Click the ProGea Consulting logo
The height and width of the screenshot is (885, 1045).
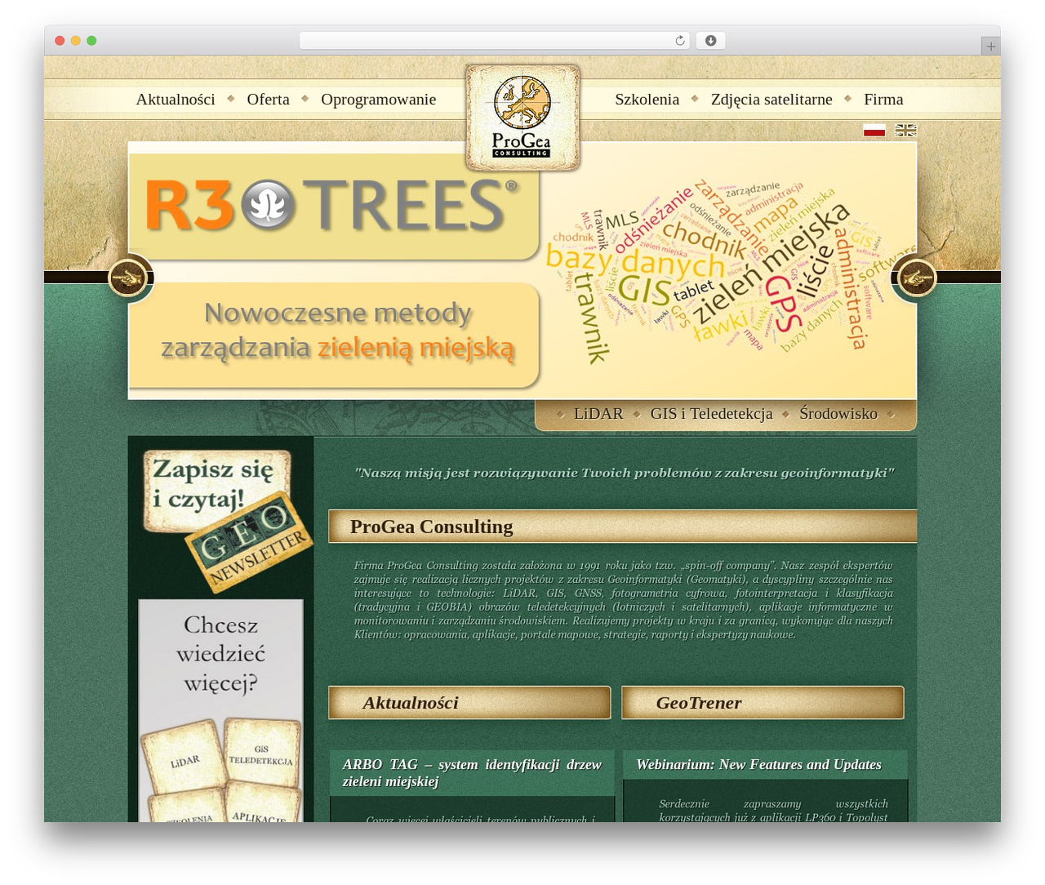pos(522,118)
